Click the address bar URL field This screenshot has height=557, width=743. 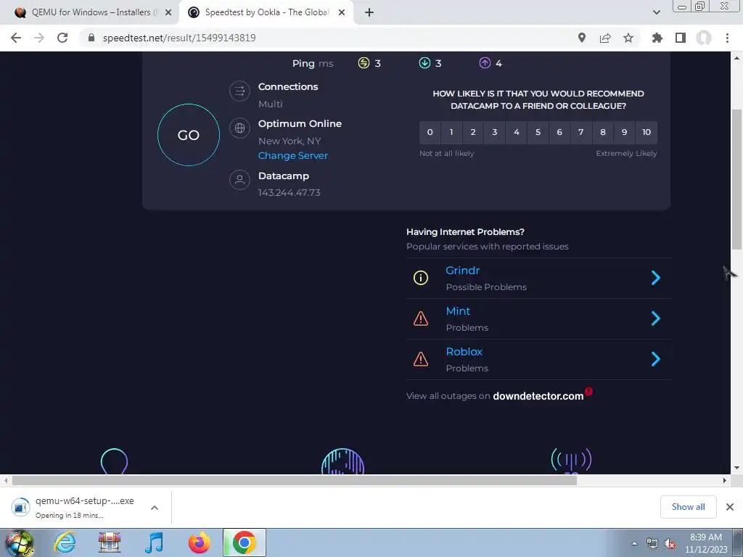coord(327,38)
